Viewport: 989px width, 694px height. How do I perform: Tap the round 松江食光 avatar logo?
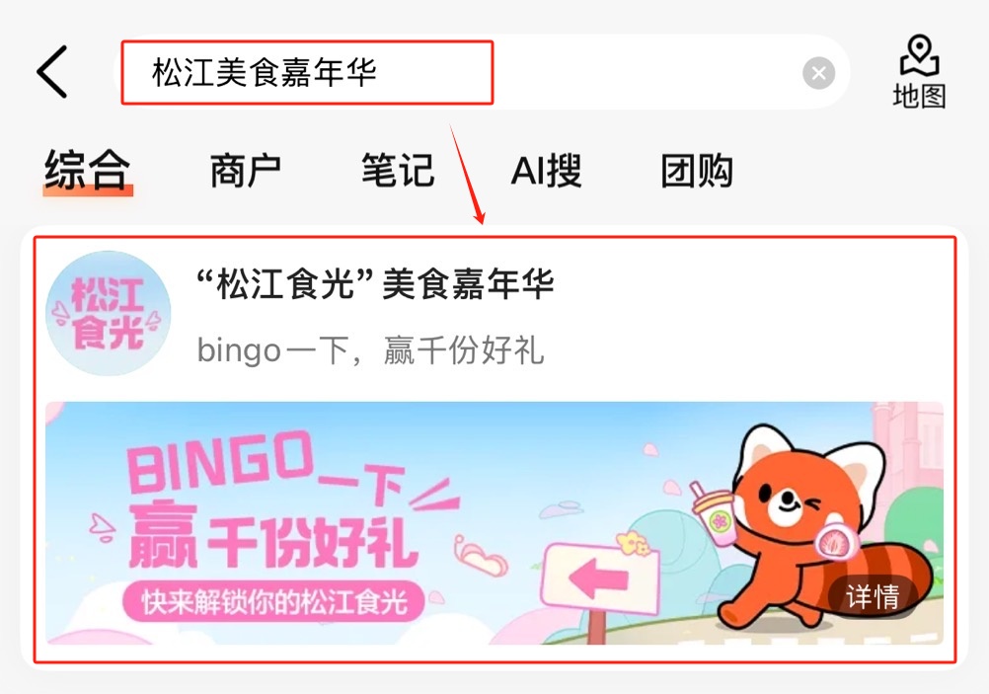tap(108, 313)
